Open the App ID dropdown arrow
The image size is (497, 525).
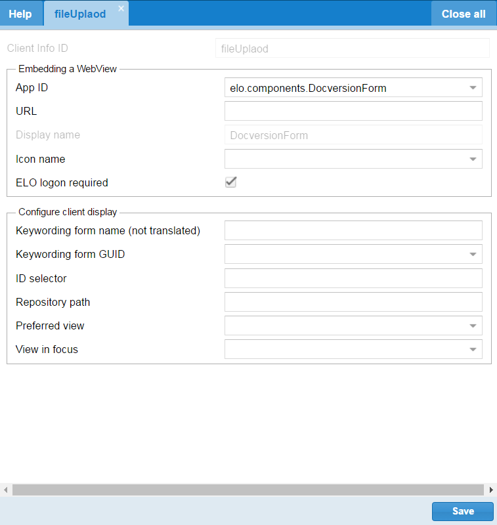tap(472, 87)
